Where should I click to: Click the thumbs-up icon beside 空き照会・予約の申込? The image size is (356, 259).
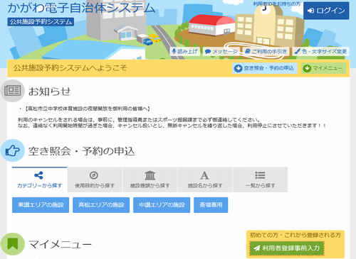click(x=12, y=150)
